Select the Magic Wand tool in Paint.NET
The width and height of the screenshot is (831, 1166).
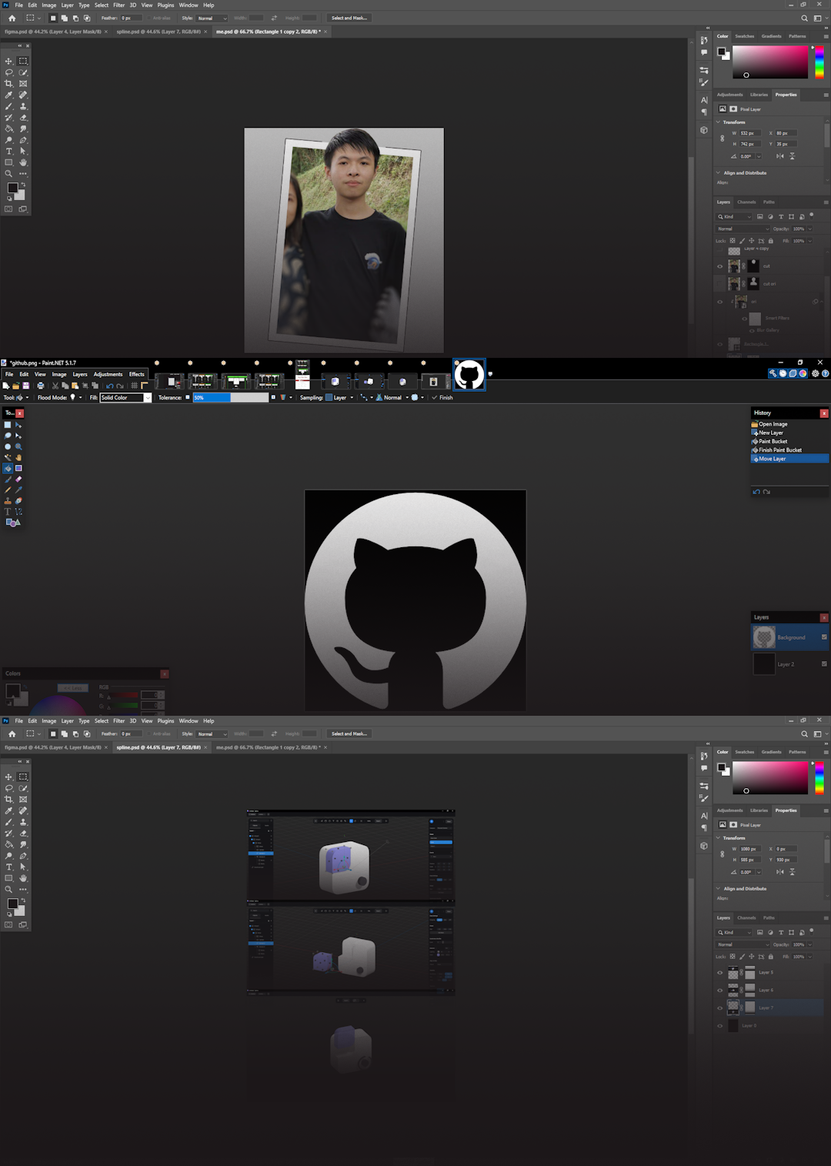coord(8,457)
